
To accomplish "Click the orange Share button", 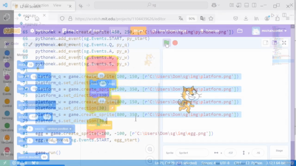I will [138, 31].
